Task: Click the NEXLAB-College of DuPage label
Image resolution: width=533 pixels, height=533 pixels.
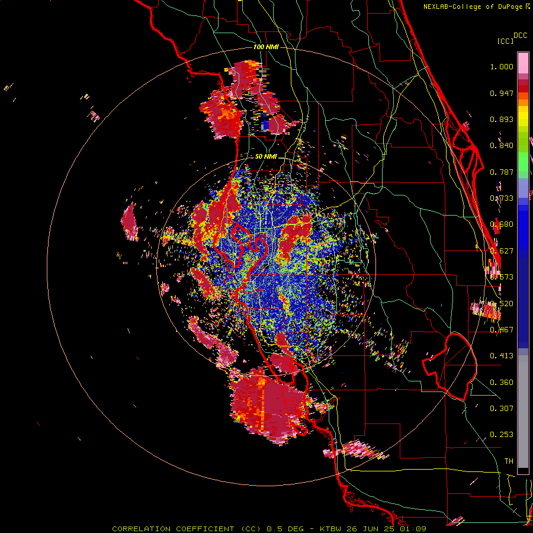Action: tap(474, 7)
